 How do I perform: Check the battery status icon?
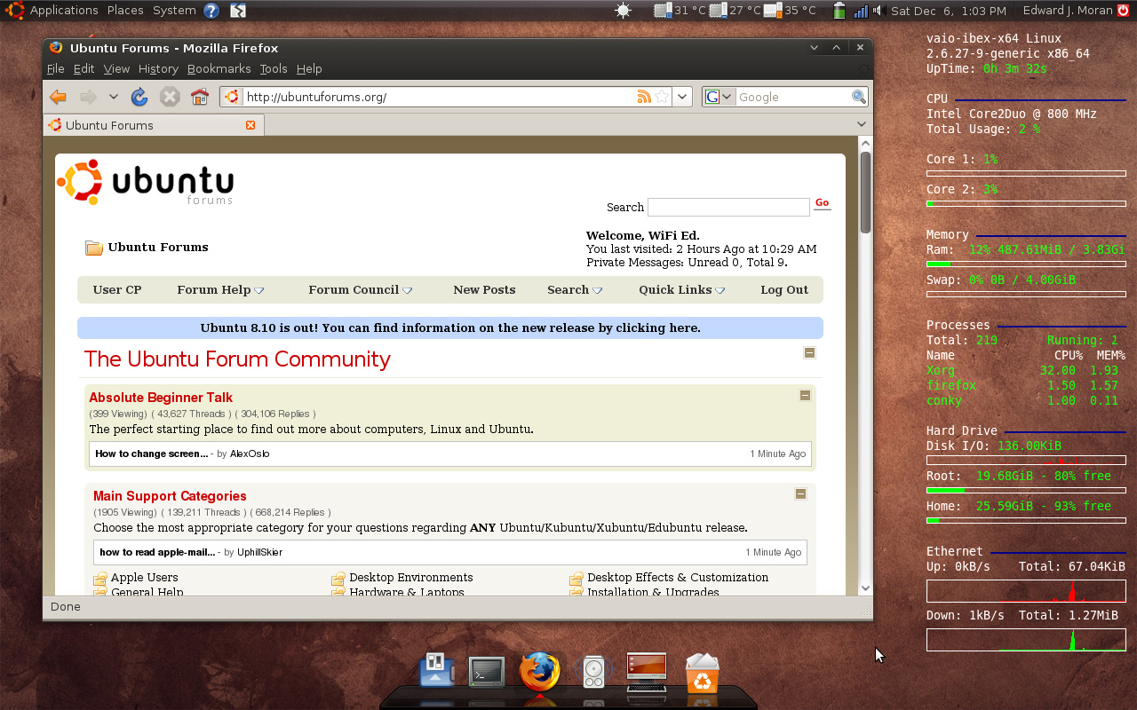pos(839,11)
